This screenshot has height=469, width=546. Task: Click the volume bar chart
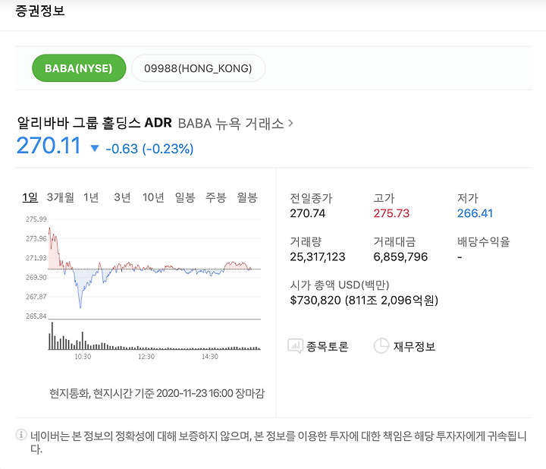point(154,336)
